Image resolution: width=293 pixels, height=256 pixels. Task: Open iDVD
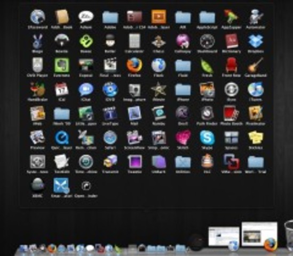[x=110, y=89]
